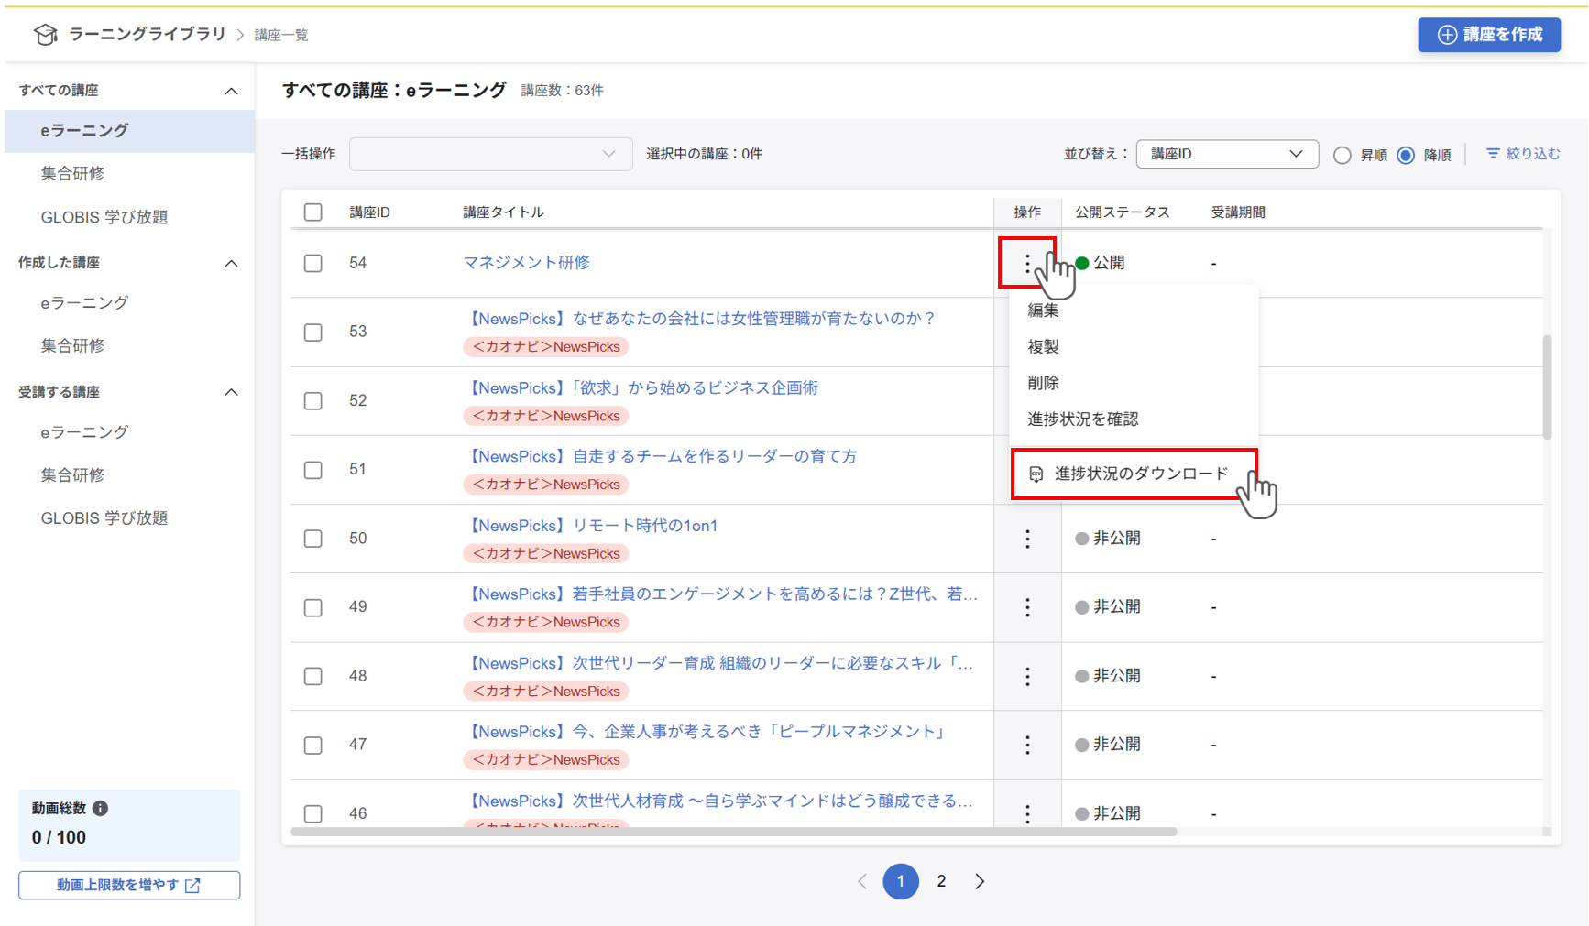Tick the select-all header checkbox

point(313,212)
